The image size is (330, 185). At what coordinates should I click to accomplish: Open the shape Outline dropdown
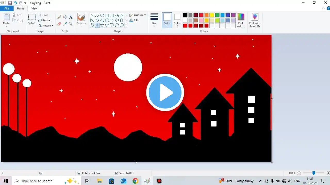coord(137,15)
